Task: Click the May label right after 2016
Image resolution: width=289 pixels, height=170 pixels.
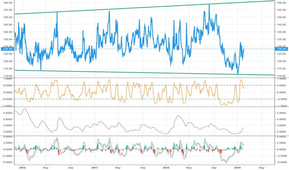Action: coord(46,168)
